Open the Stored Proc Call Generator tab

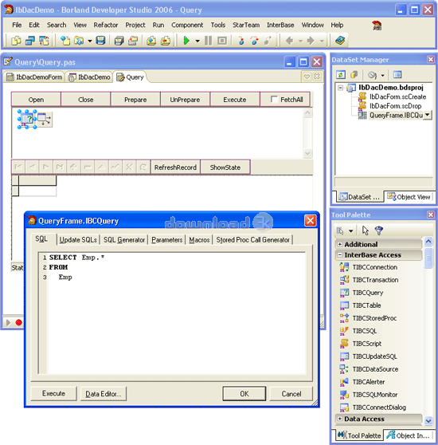coord(252,240)
